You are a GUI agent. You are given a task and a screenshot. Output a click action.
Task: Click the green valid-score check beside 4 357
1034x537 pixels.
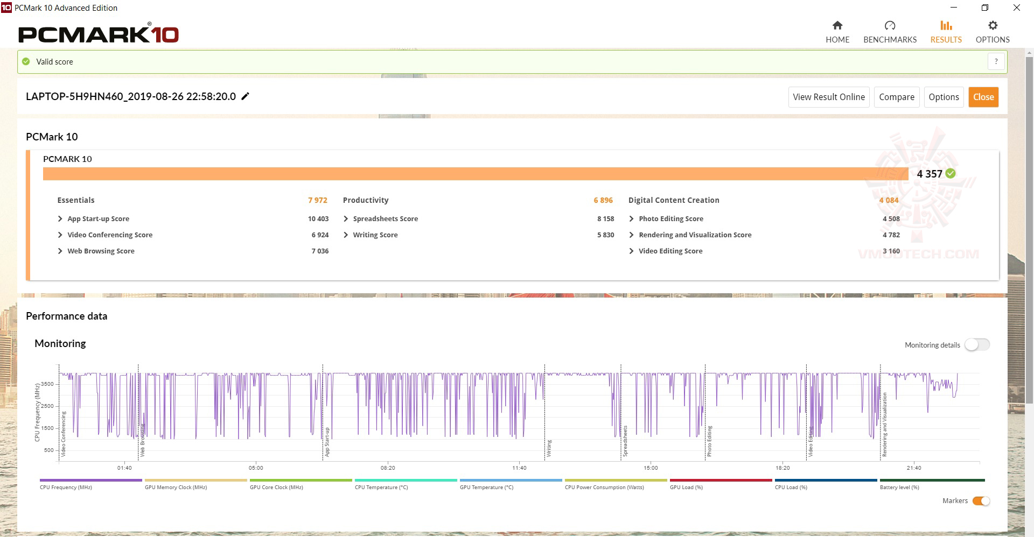tap(951, 173)
